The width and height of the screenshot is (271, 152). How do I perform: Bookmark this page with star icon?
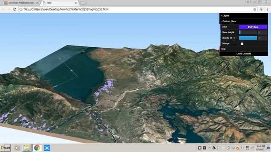coord(254,9)
